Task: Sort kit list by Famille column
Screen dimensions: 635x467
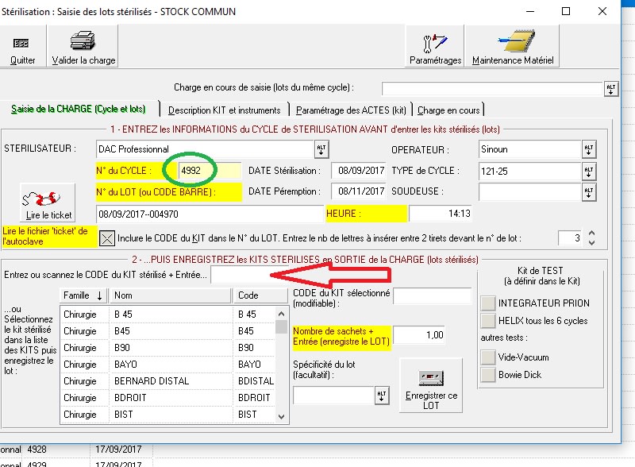Action: pyautogui.click(x=84, y=295)
